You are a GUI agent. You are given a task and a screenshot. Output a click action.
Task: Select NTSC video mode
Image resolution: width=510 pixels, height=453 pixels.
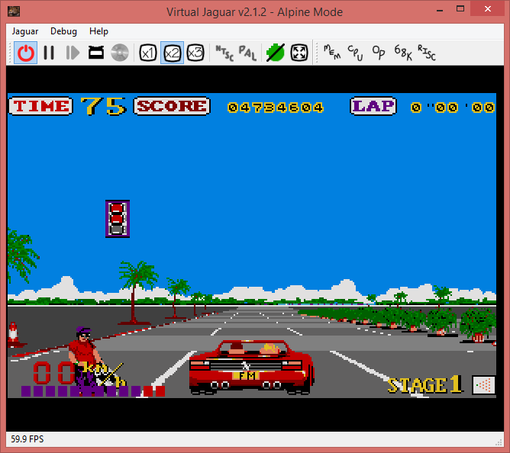pos(224,53)
